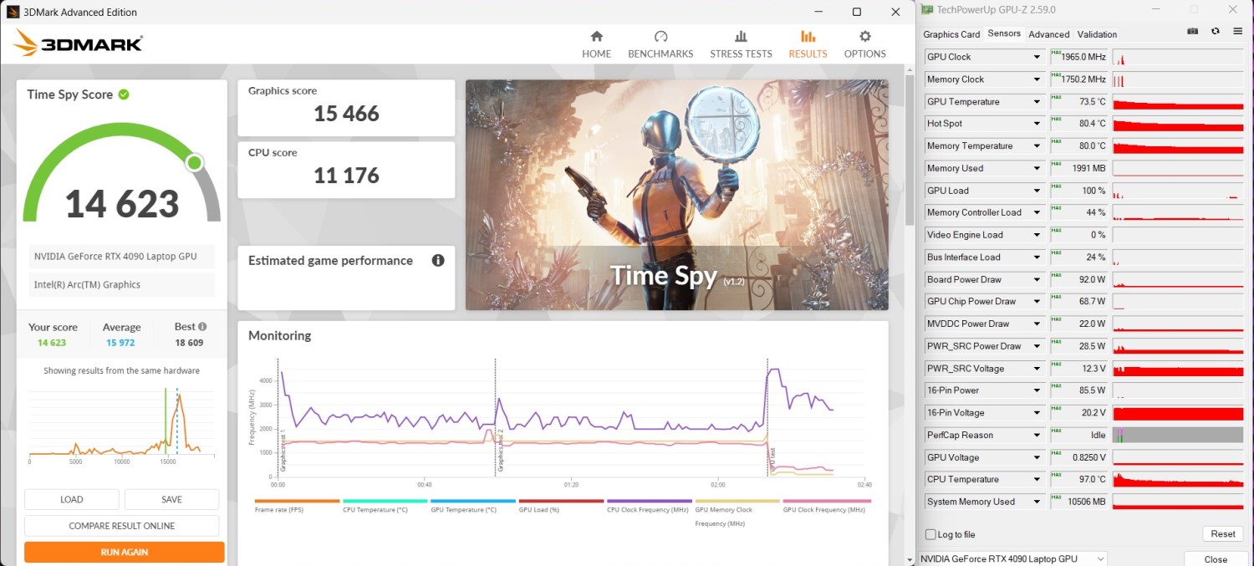
Task: Click the Estimated game performance info icon
Action: 437,260
